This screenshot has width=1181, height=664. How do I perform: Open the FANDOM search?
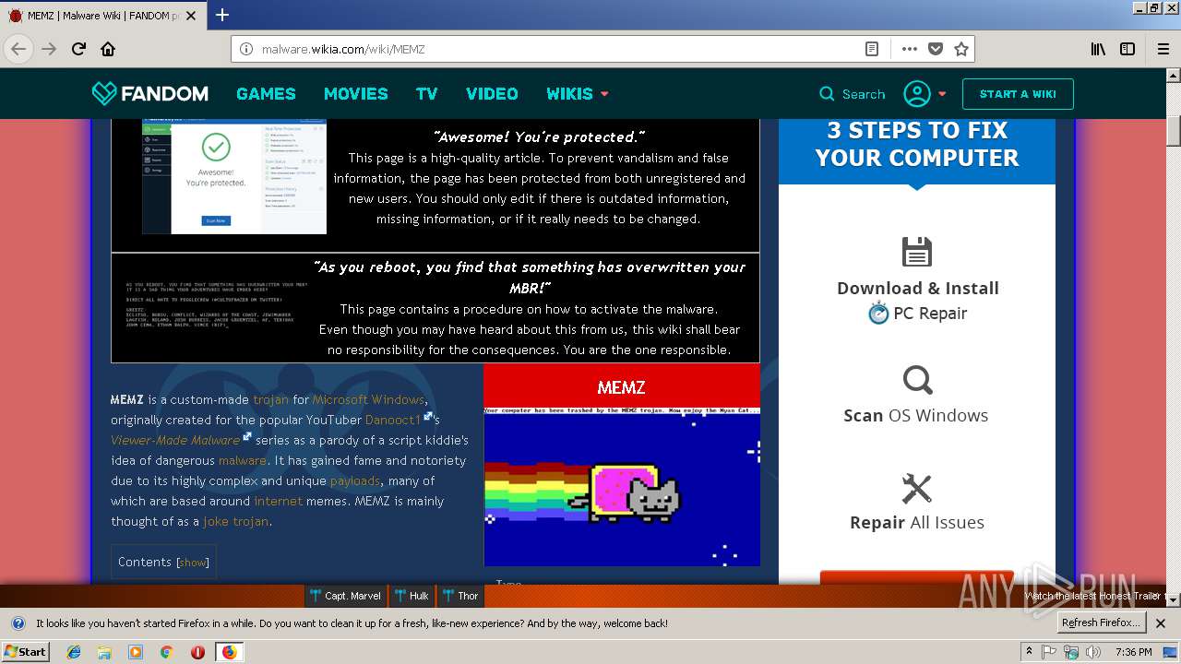852,94
